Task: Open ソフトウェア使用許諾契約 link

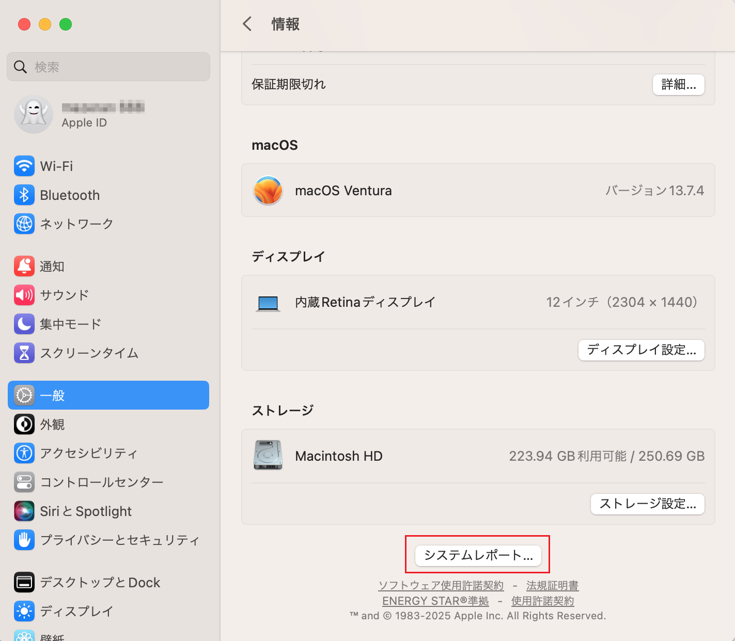Action: tap(441, 585)
